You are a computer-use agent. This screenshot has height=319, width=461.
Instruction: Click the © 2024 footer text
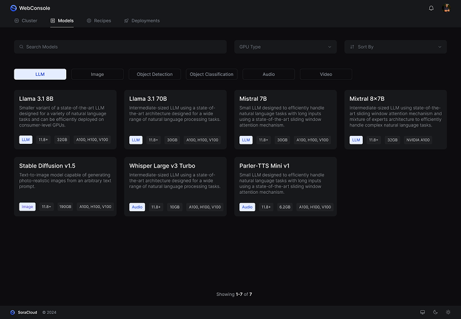tap(49, 312)
